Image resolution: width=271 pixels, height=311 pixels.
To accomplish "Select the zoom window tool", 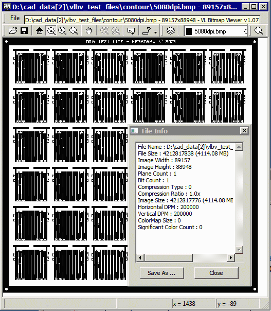I will [x=51, y=31].
